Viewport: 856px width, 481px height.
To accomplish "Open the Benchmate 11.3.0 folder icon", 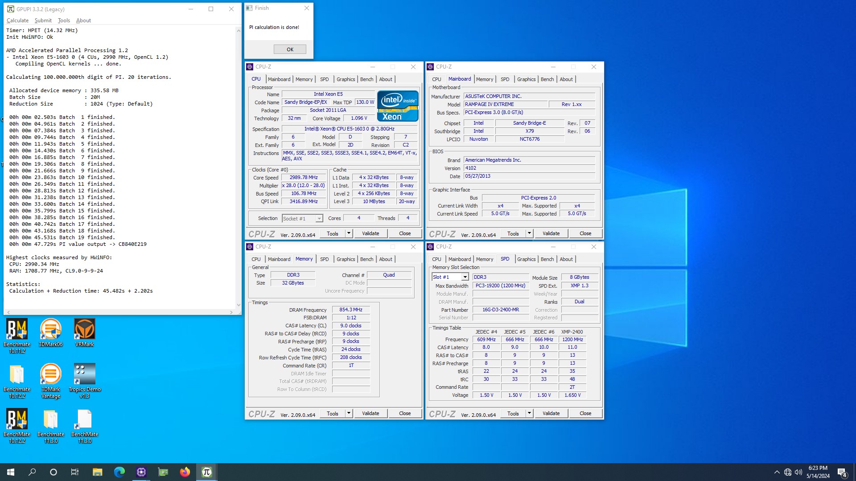I will (50, 425).
